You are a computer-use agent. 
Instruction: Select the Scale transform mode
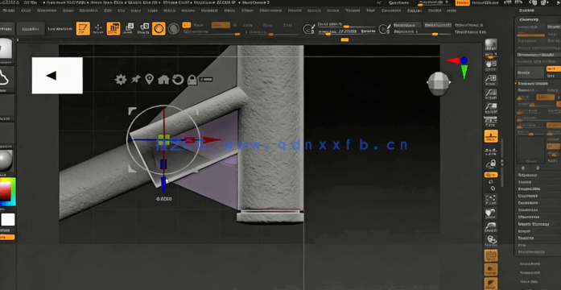click(x=129, y=28)
